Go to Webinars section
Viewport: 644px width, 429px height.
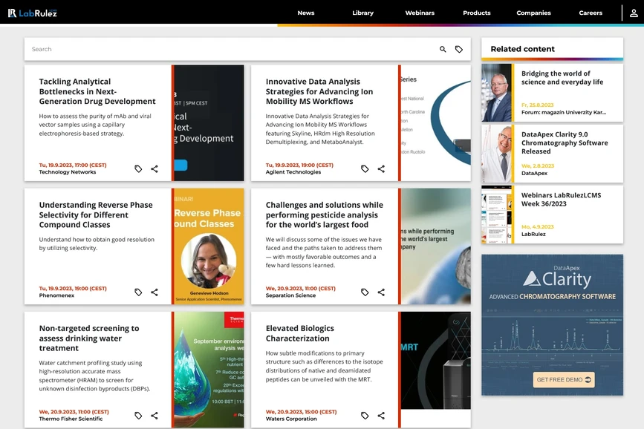tap(420, 13)
